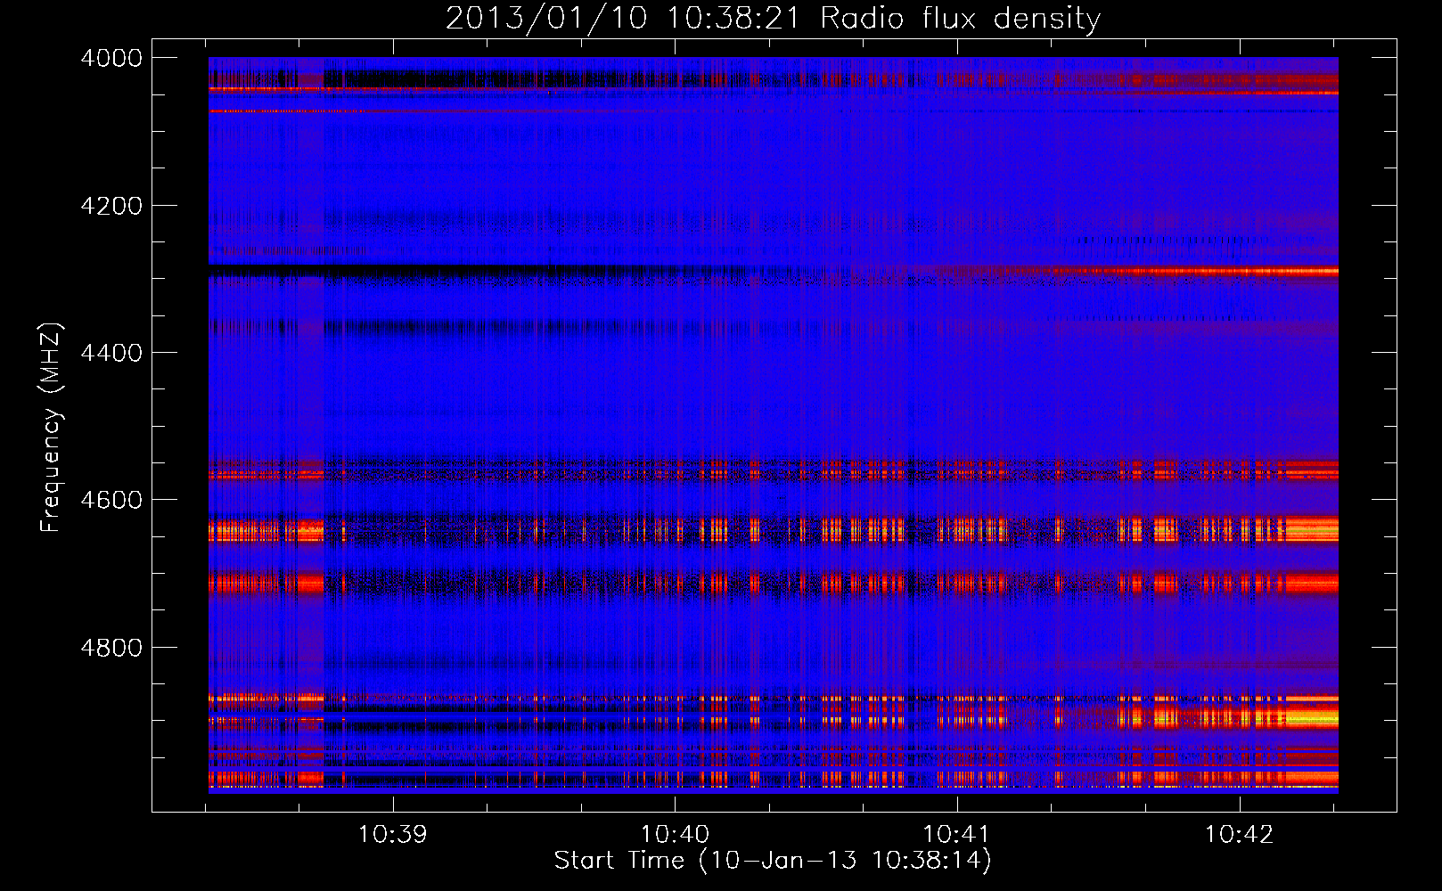
Task: Click the "Frequency (MHZ)" axis label
Action: click(51, 427)
